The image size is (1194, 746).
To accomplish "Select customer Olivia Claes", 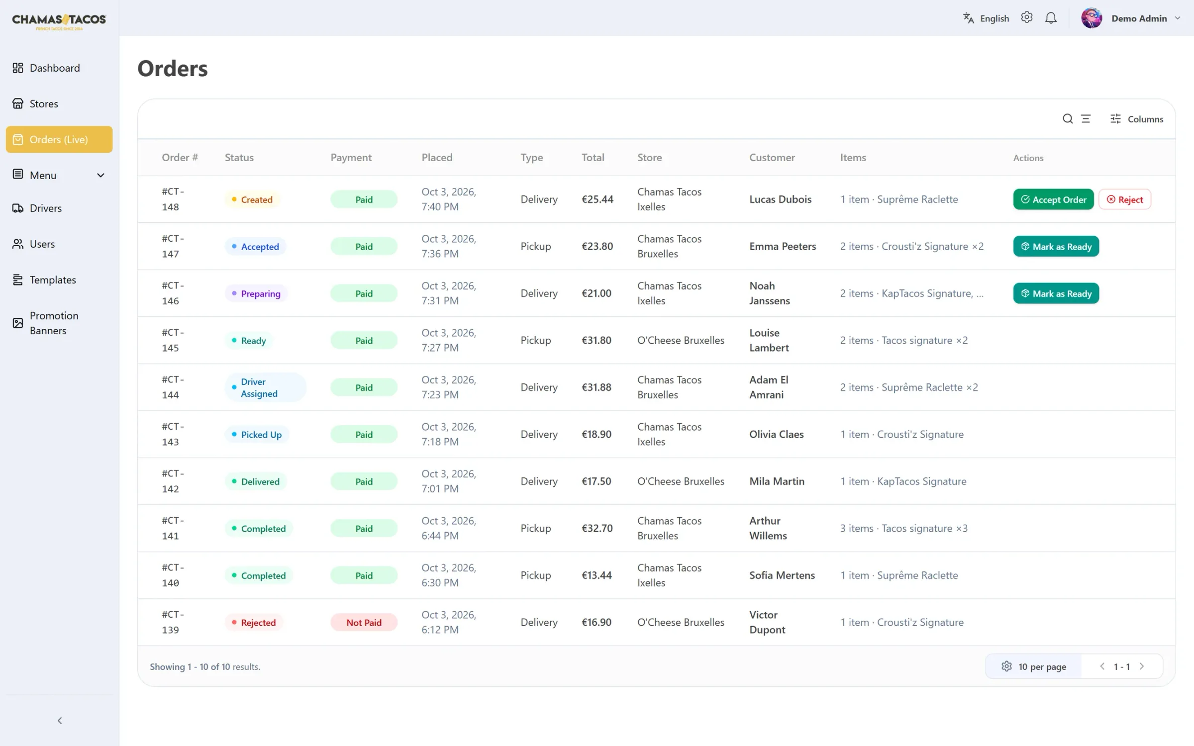I will (x=776, y=434).
